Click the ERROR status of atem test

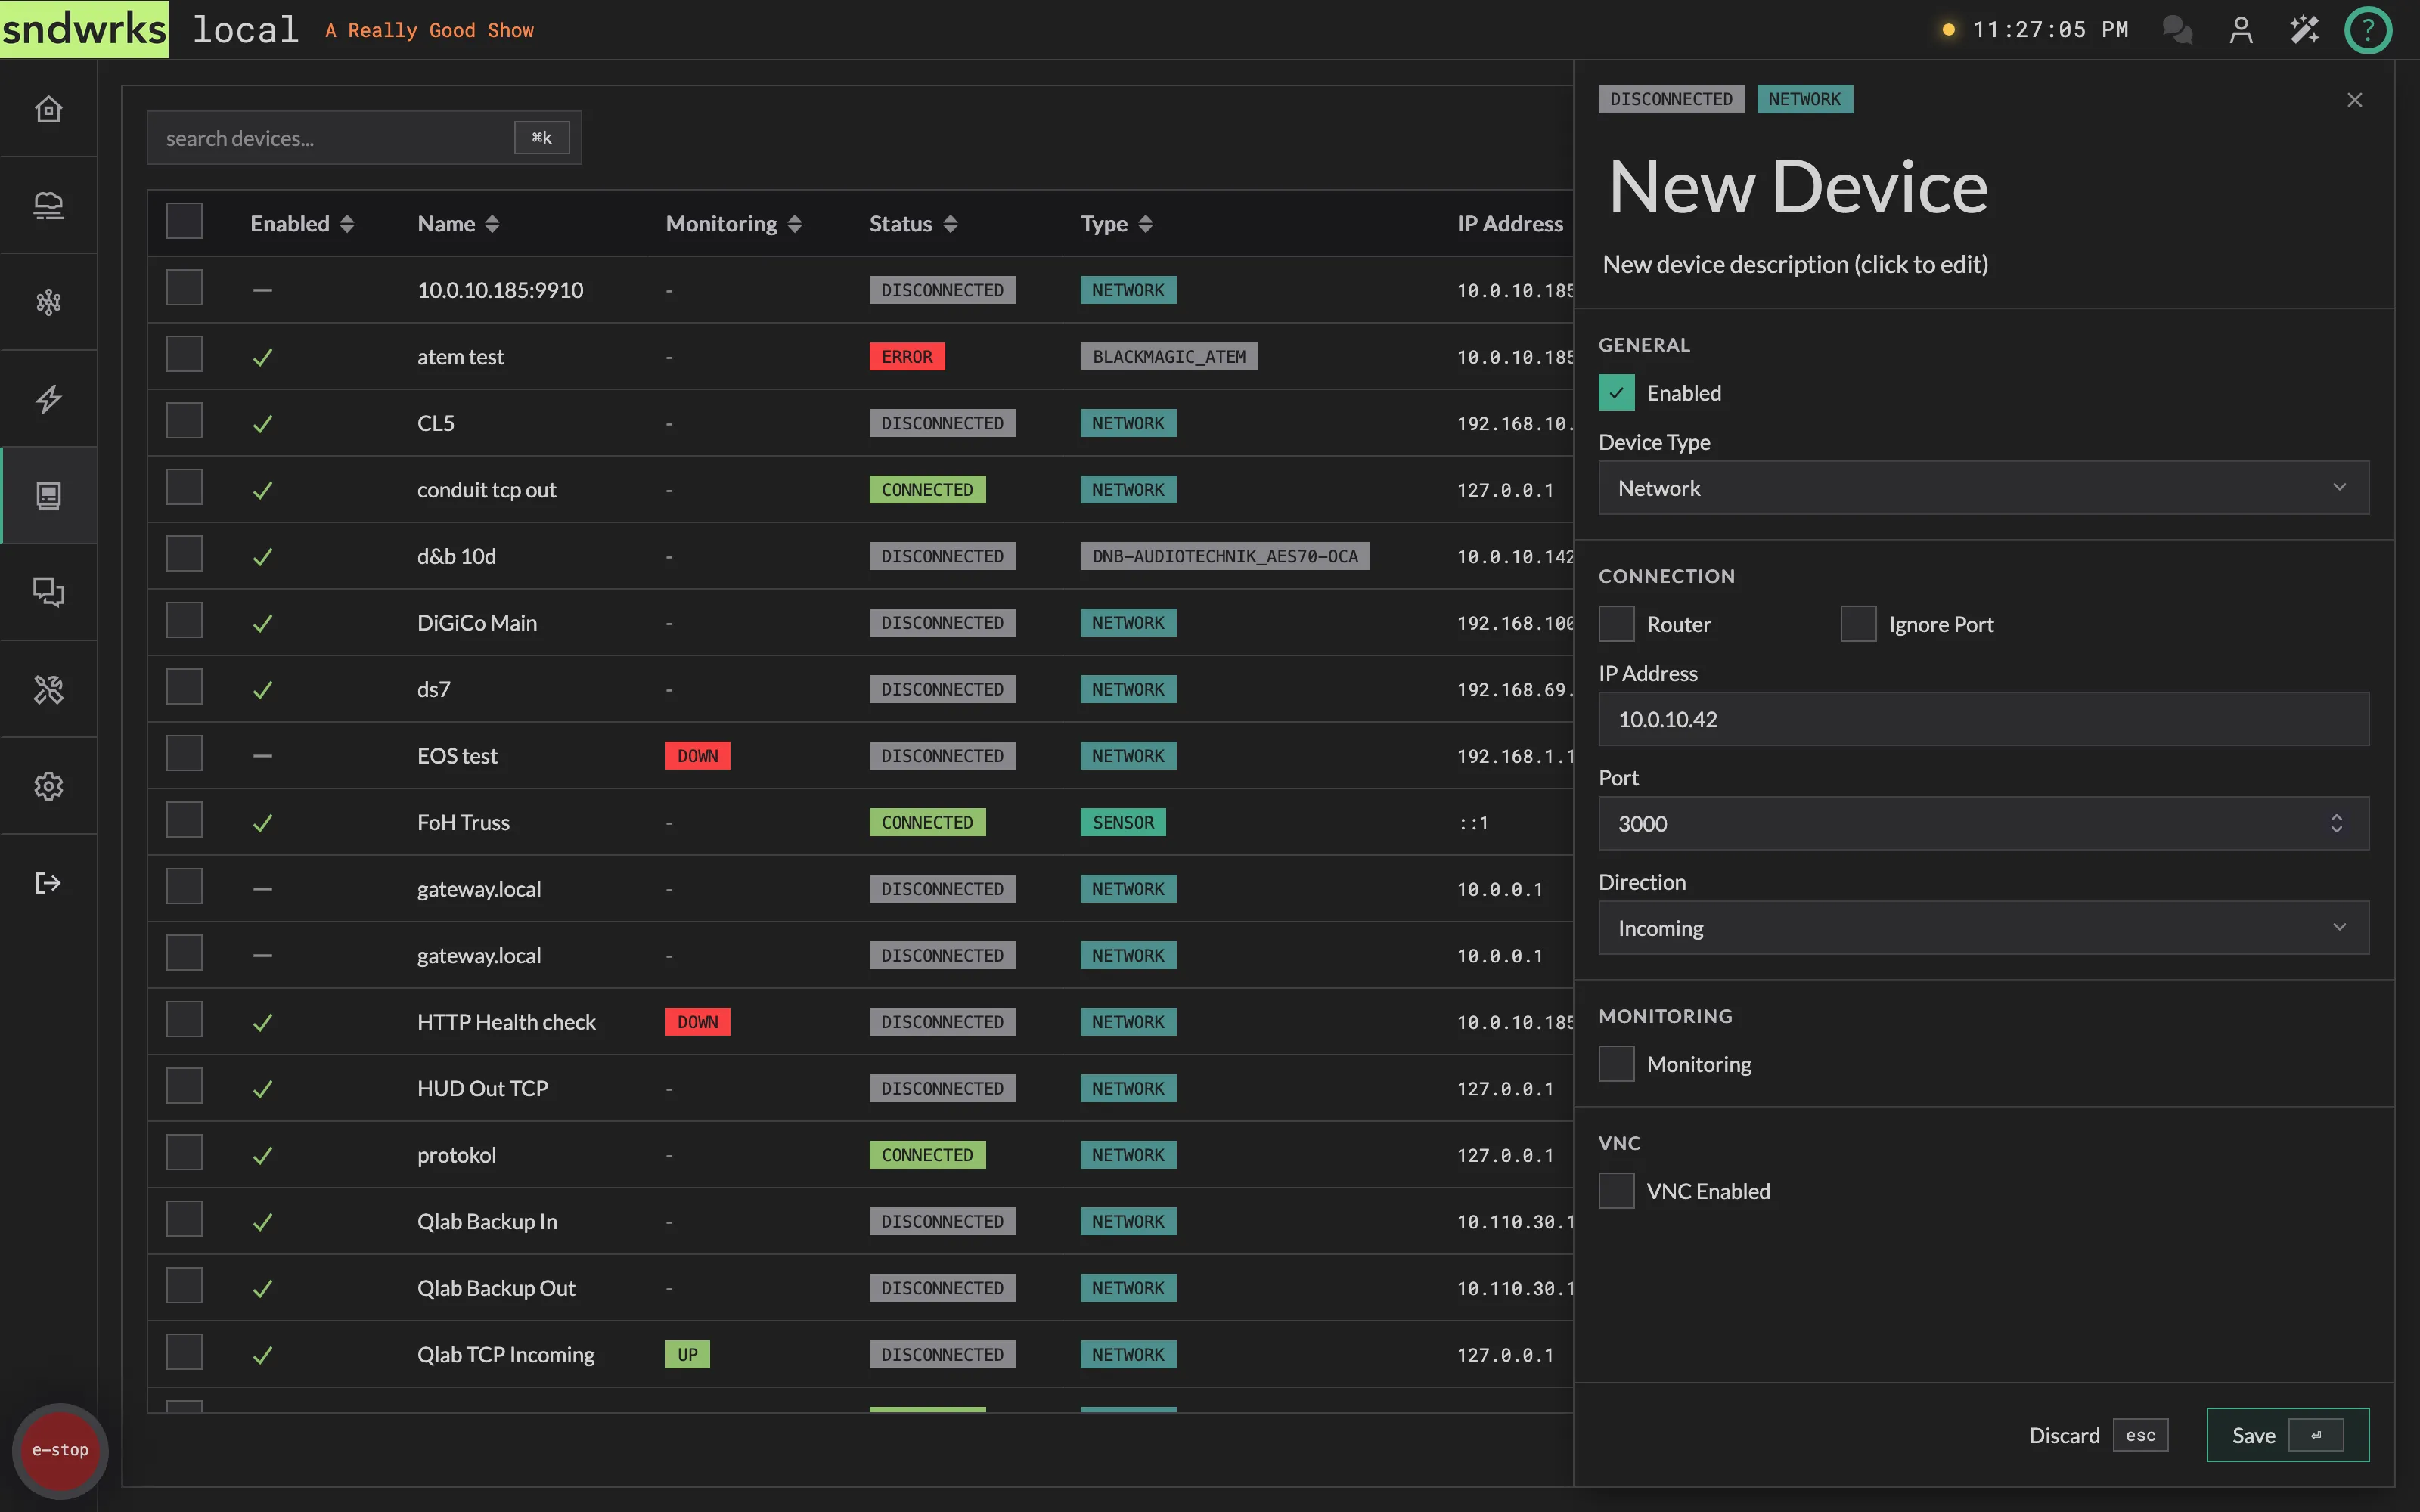(x=906, y=357)
